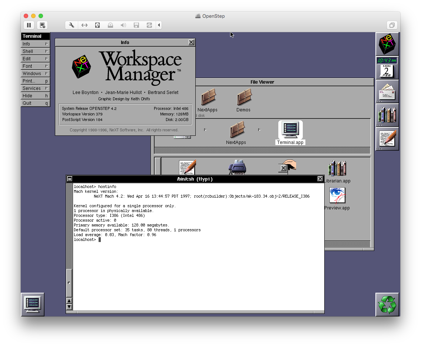Open the Shell submenu
The width and height of the screenshot is (421, 346).
[36, 51]
